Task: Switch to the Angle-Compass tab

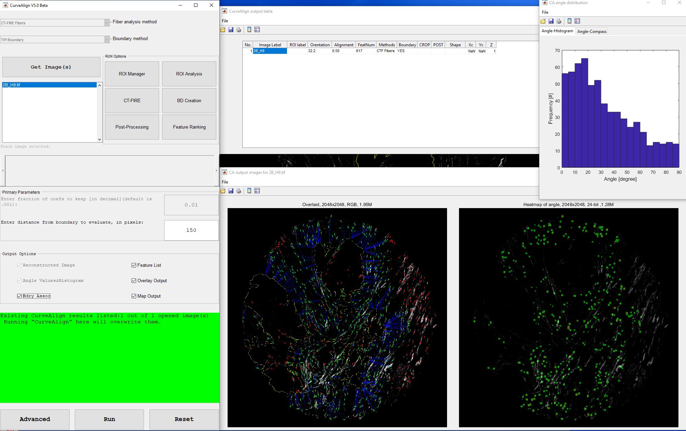Action: (592, 32)
